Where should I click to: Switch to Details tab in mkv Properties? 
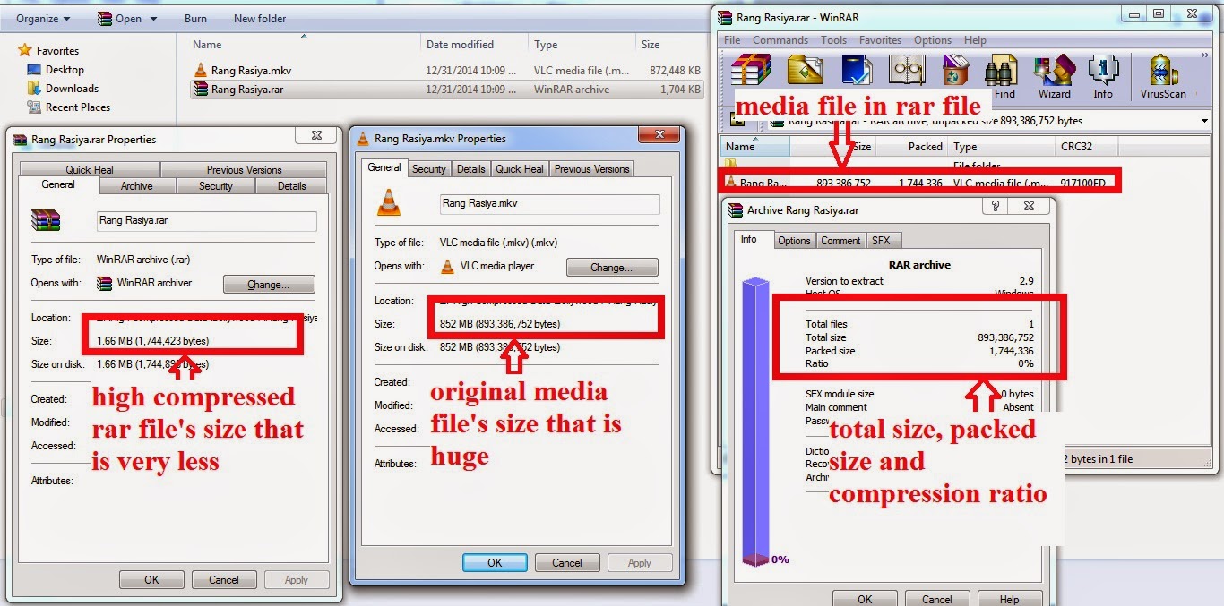[470, 169]
